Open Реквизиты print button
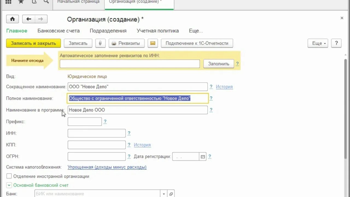This screenshot has height=197, width=350. (x=126, y=43)
